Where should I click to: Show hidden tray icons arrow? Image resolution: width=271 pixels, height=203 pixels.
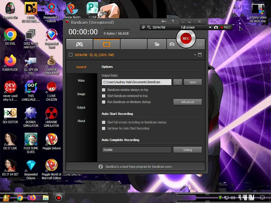coord(214,198)
